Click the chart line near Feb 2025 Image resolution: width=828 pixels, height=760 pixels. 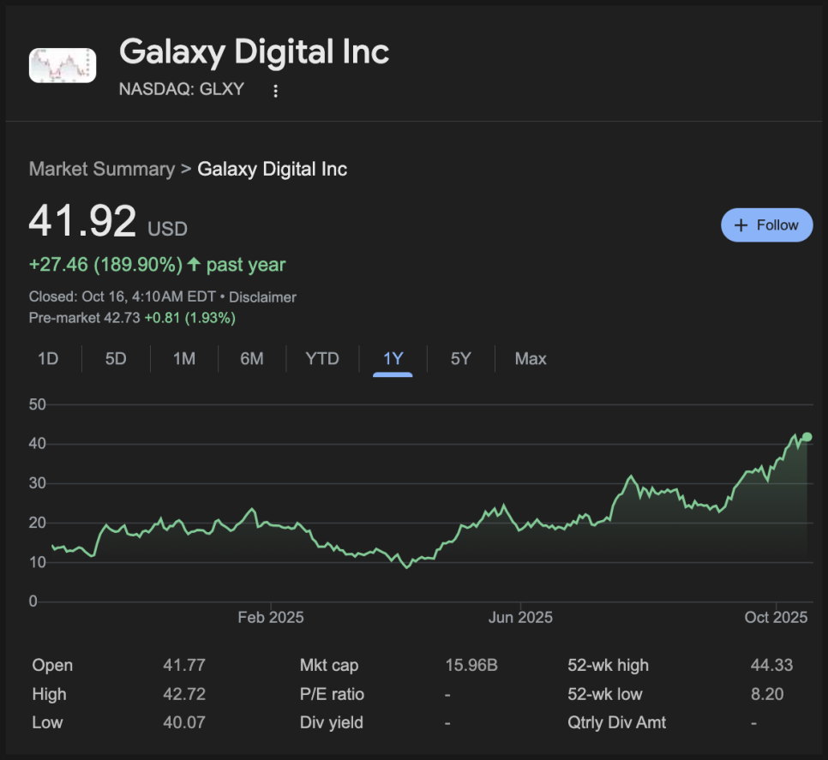[x=271, y=523]
